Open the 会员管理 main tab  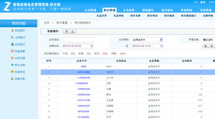click(90, 10)
